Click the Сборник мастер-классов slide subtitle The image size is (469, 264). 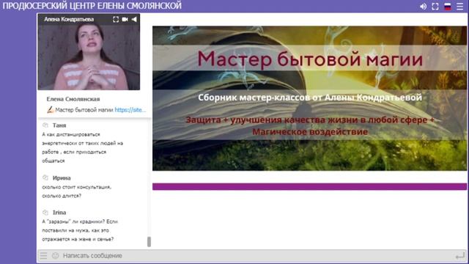(310, 98)
